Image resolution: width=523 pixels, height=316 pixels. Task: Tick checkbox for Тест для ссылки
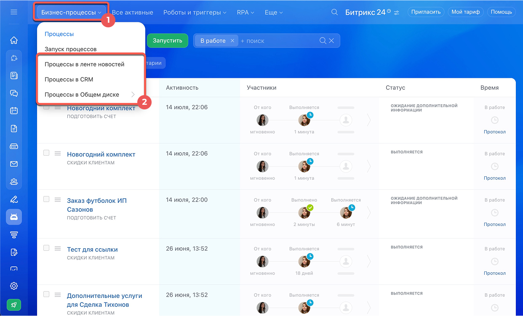click(46, 248)
